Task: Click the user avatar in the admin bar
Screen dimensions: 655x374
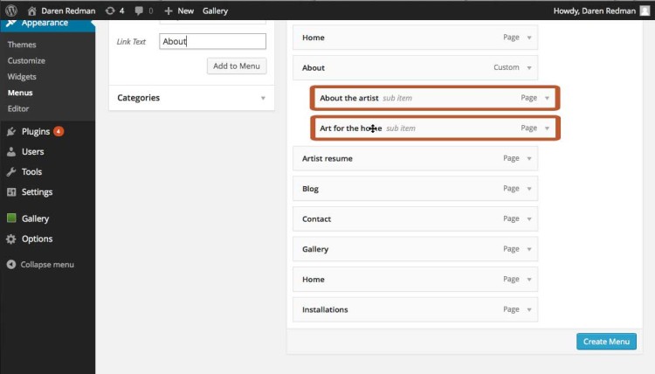Action: (645, 10)
